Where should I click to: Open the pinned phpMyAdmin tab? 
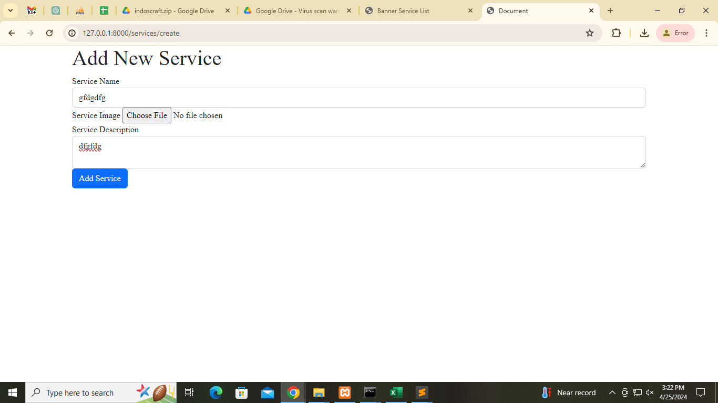click(80, 10)
